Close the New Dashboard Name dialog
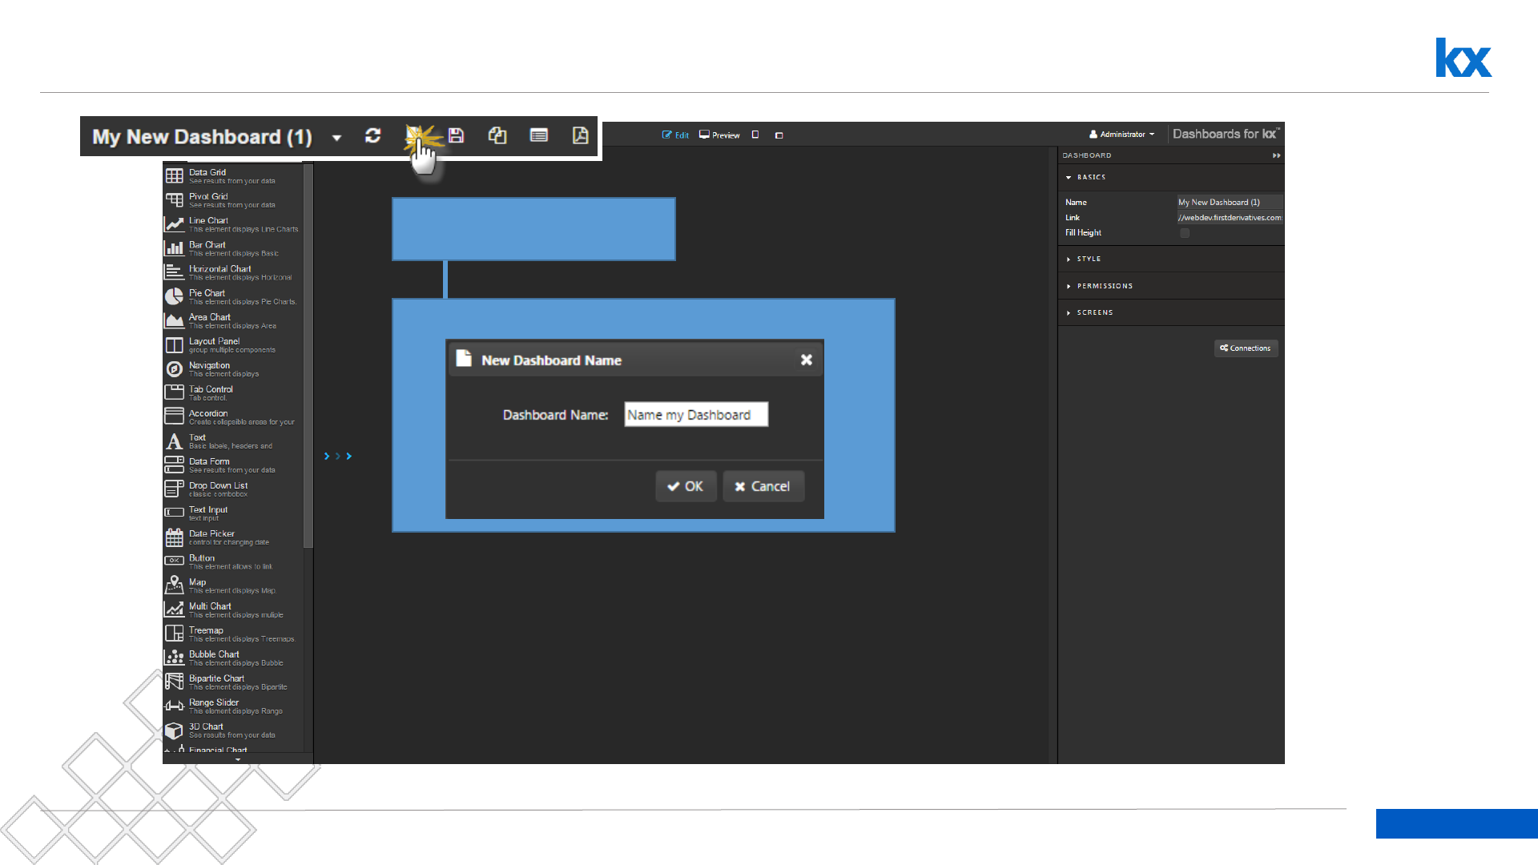Image resolution: width=1538 pixels, height=865 pixels. pyautogui.click(x=807, y=360)
